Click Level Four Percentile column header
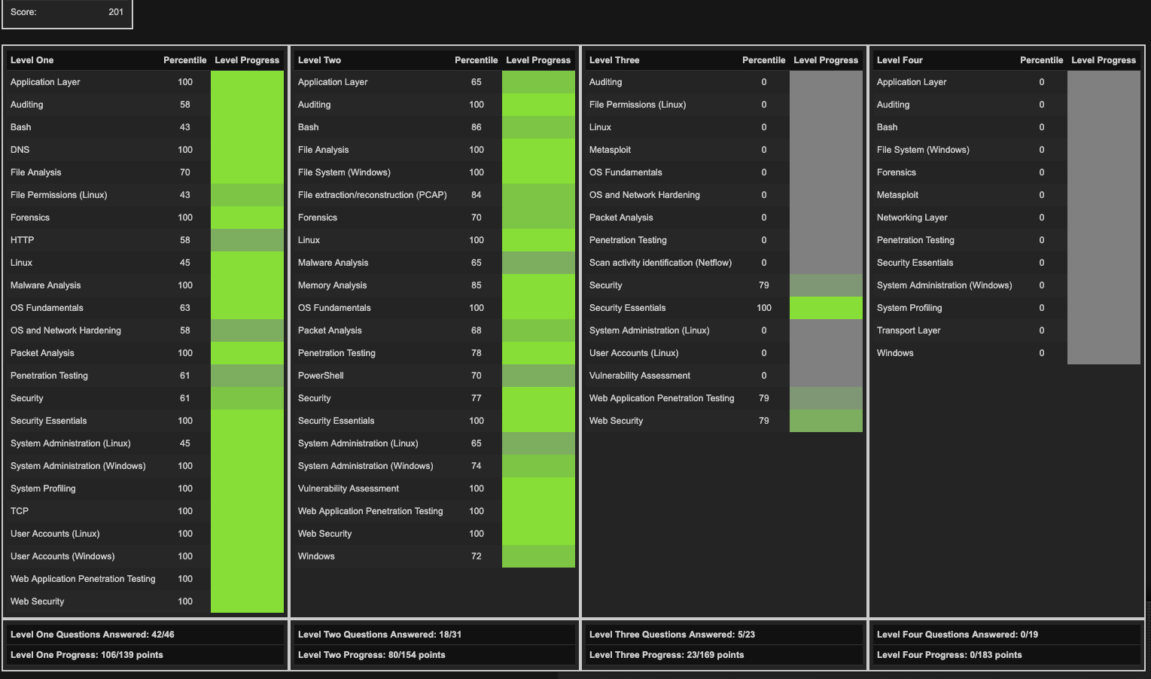This screenshot has height=679, width=1151. 1041,60
